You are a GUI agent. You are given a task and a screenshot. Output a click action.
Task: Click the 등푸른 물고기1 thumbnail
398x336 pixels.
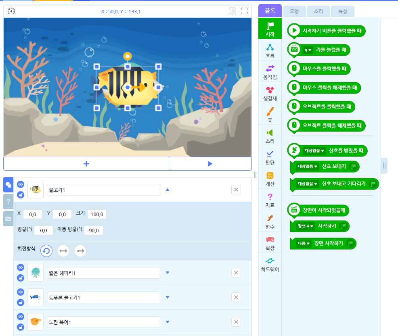(x=36, y=297)
